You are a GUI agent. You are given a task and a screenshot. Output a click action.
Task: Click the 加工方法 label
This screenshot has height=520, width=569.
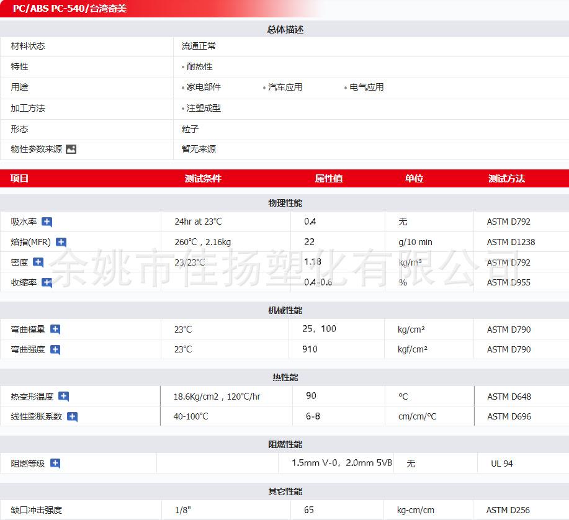(x=28, y=108)
